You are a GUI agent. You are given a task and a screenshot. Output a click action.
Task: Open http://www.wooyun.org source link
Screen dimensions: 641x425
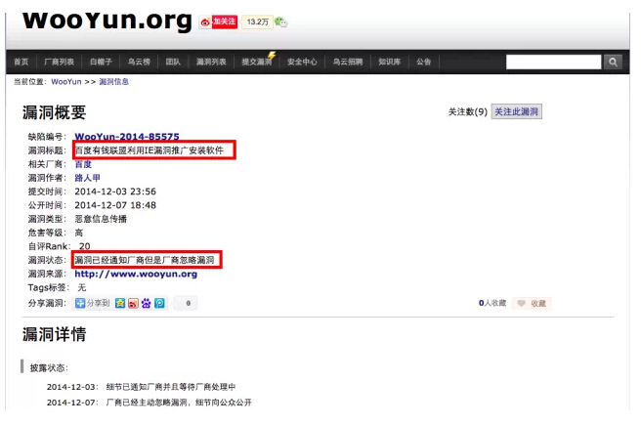coord(136,274)
